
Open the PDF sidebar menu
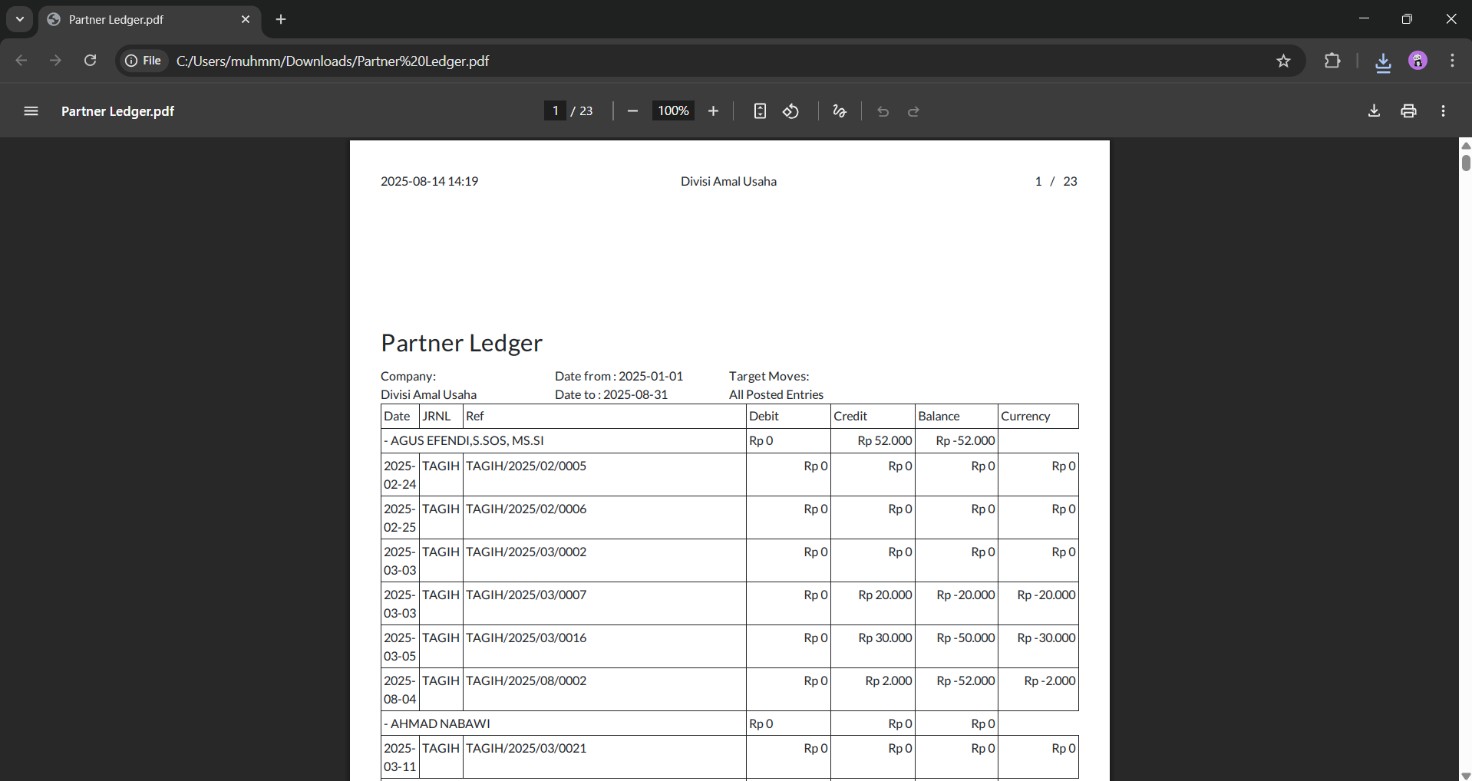tap(31, 111)
